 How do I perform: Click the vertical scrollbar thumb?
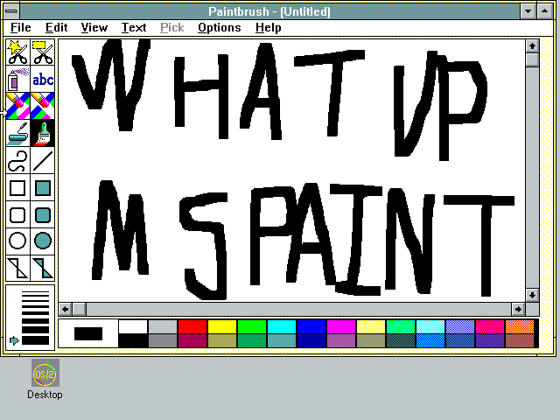tap(532, 59)
